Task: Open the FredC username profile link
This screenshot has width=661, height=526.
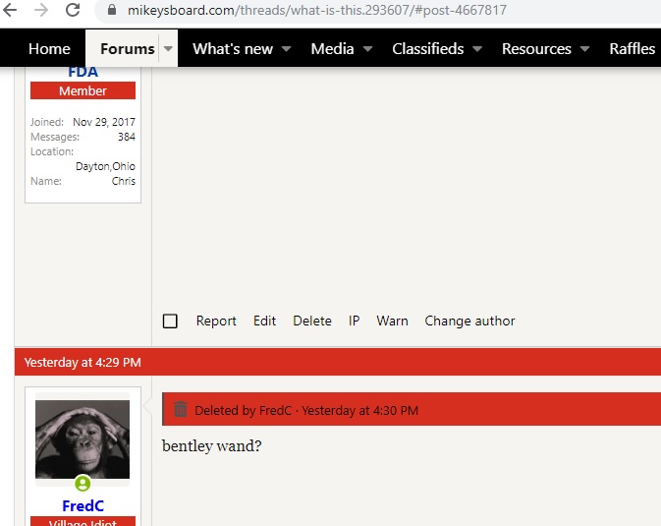Action: (83, 505)
